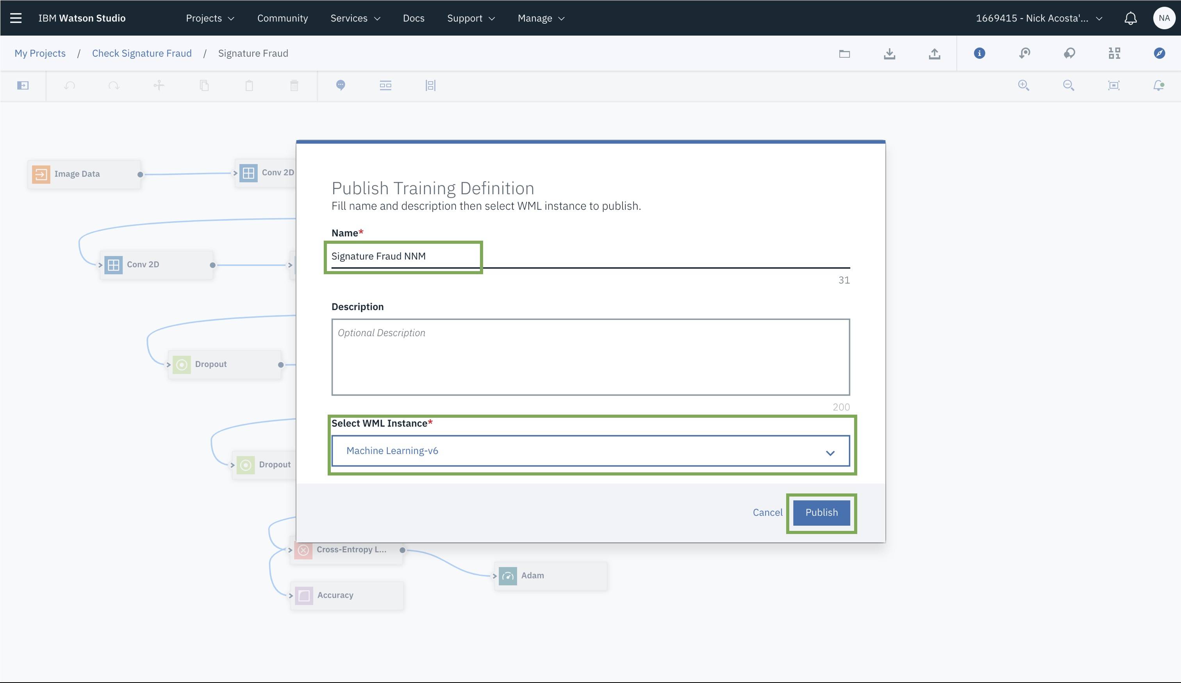Open the comments speech bubble icon
The height and width of the screenshot is (683, 1181).
tap(1069, 53)
